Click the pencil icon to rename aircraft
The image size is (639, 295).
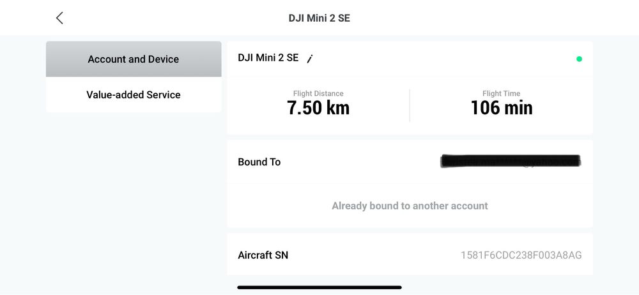(x=310, y=59)
